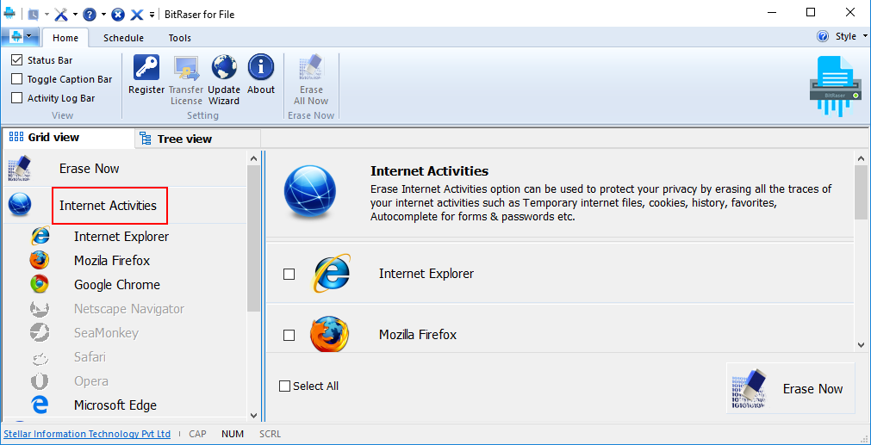Click the Netscape Navigator label in sidebar

pos(129,308)
